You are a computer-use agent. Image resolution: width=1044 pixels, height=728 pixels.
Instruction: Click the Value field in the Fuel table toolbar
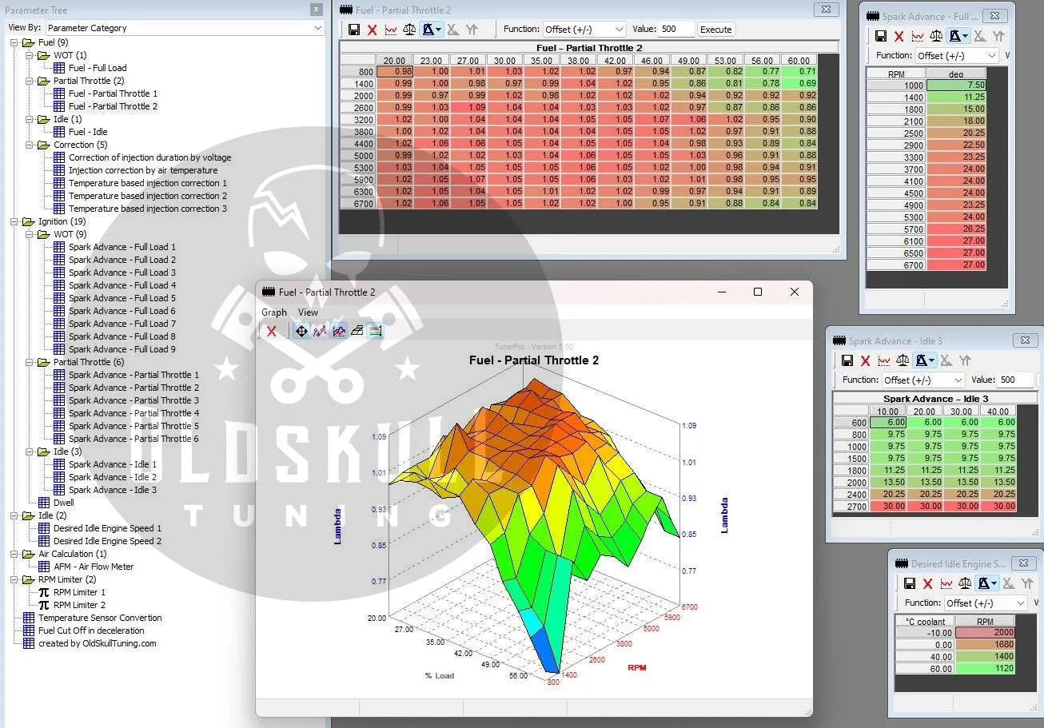tap(675, 30)
